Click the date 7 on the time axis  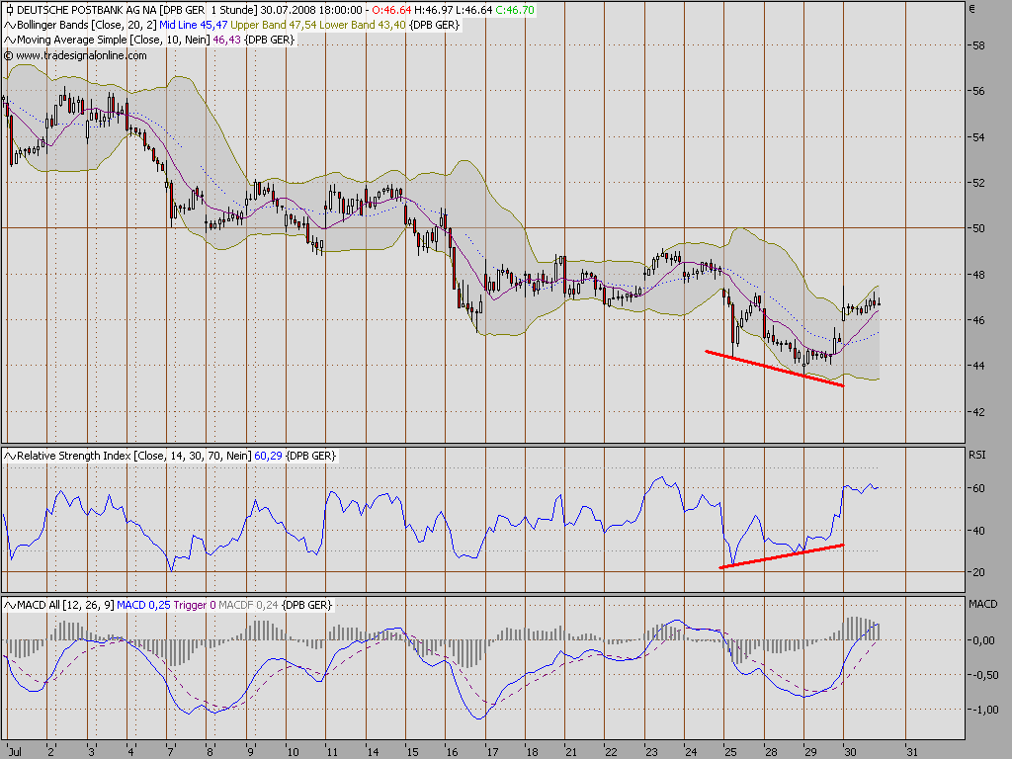[x=170, y=752]
